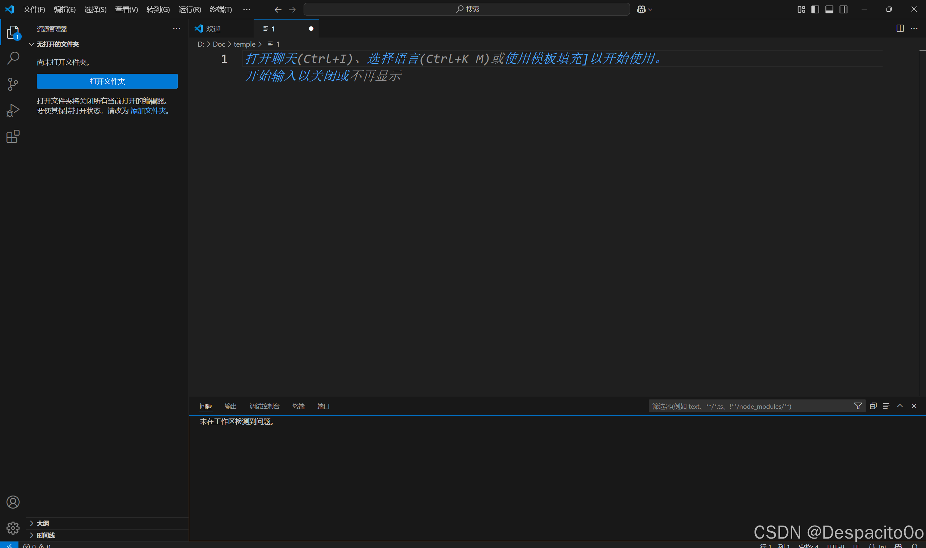The height and width of the screenshot is (548, 926).
Task: Open the Source Control view
Action: tap(13, 84)
